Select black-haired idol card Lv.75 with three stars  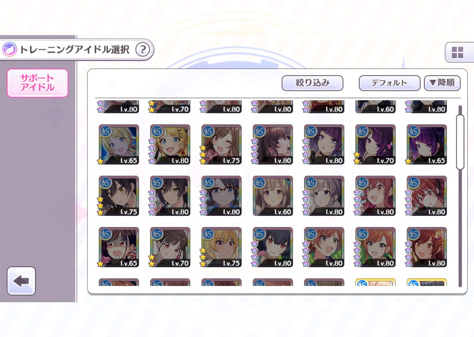pos(119,196)
